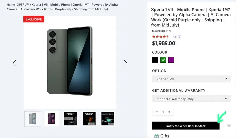236x138 pixels.
Task: Select the black colour swatch
Action: tap(155, 60)
